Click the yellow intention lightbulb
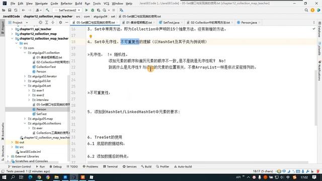The height and width of the screenshot is (181, 322). (91, 37)
